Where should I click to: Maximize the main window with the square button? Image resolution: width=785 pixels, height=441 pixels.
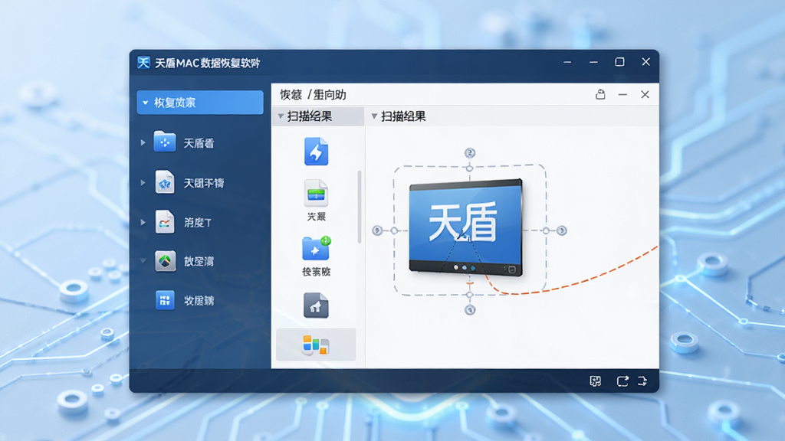619,62
